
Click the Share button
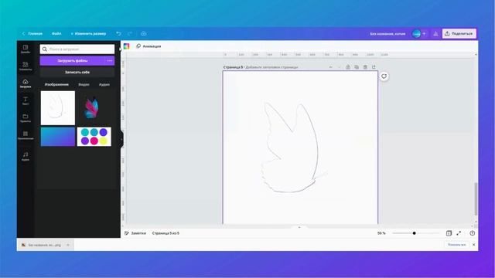pos(459,34)
